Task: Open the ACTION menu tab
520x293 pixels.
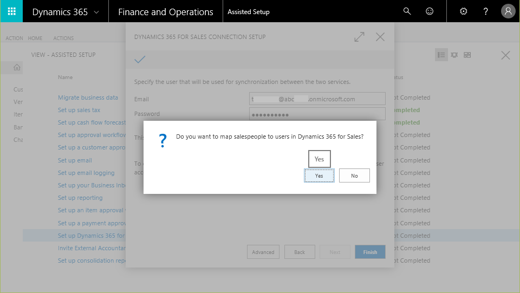Action: tap(14, 38)
